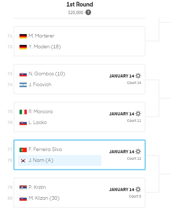The height and width of the screenshot is (212, 171).
Task: Click Slovakia flag next to N. Gombos
Action: [23, 74]
